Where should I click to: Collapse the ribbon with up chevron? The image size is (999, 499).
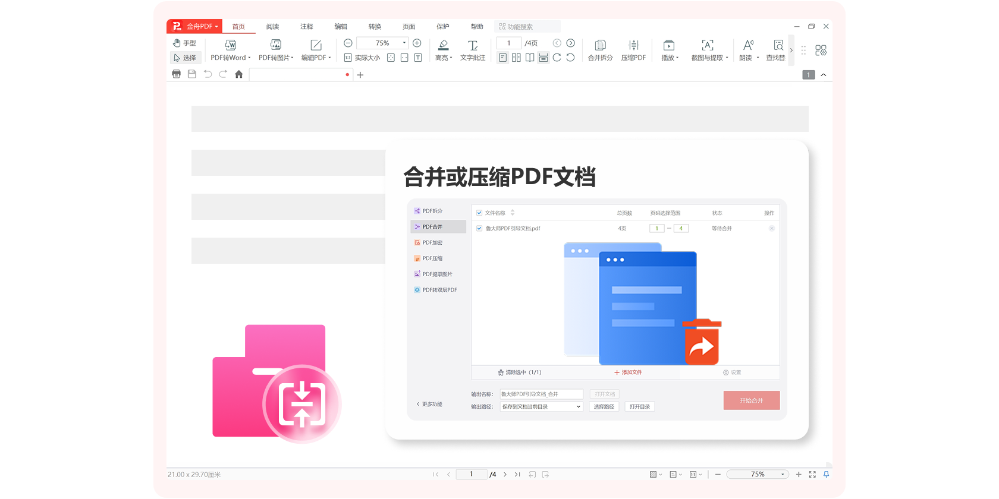point(824,75)
